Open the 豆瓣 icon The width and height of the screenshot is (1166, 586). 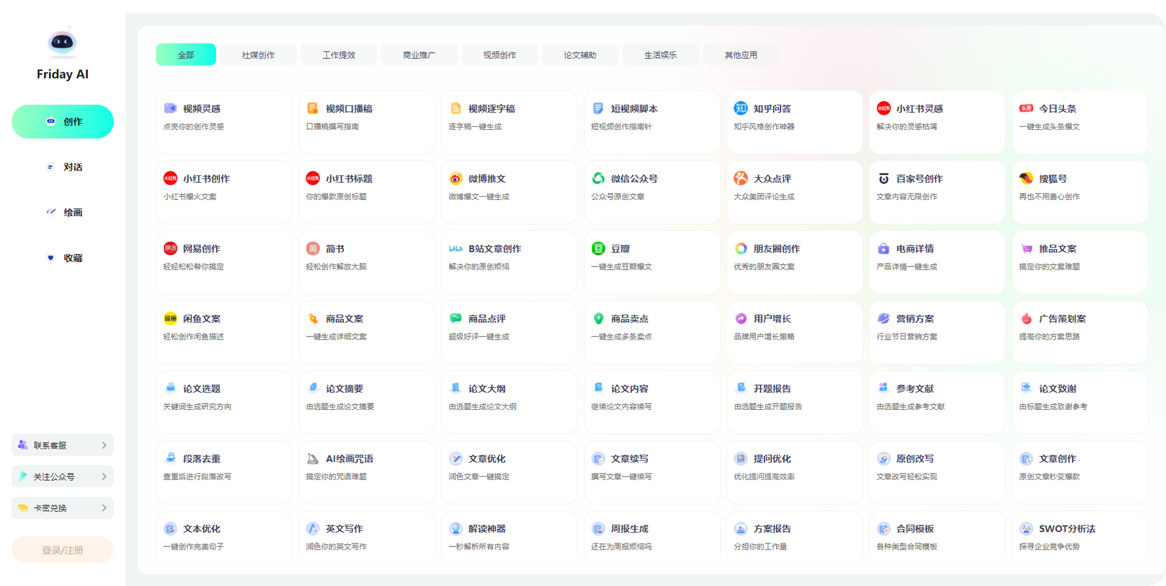[x=598, y=248]
